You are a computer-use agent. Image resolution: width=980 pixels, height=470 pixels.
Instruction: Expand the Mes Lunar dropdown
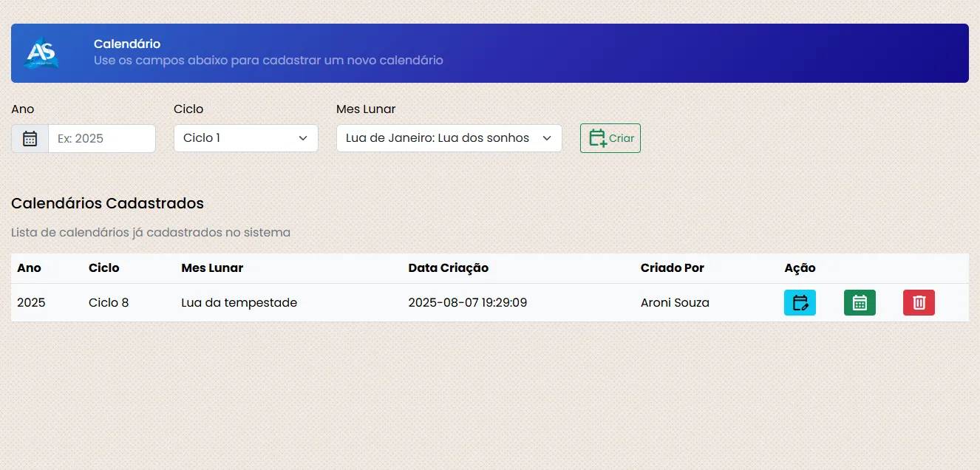pos(449,138)
